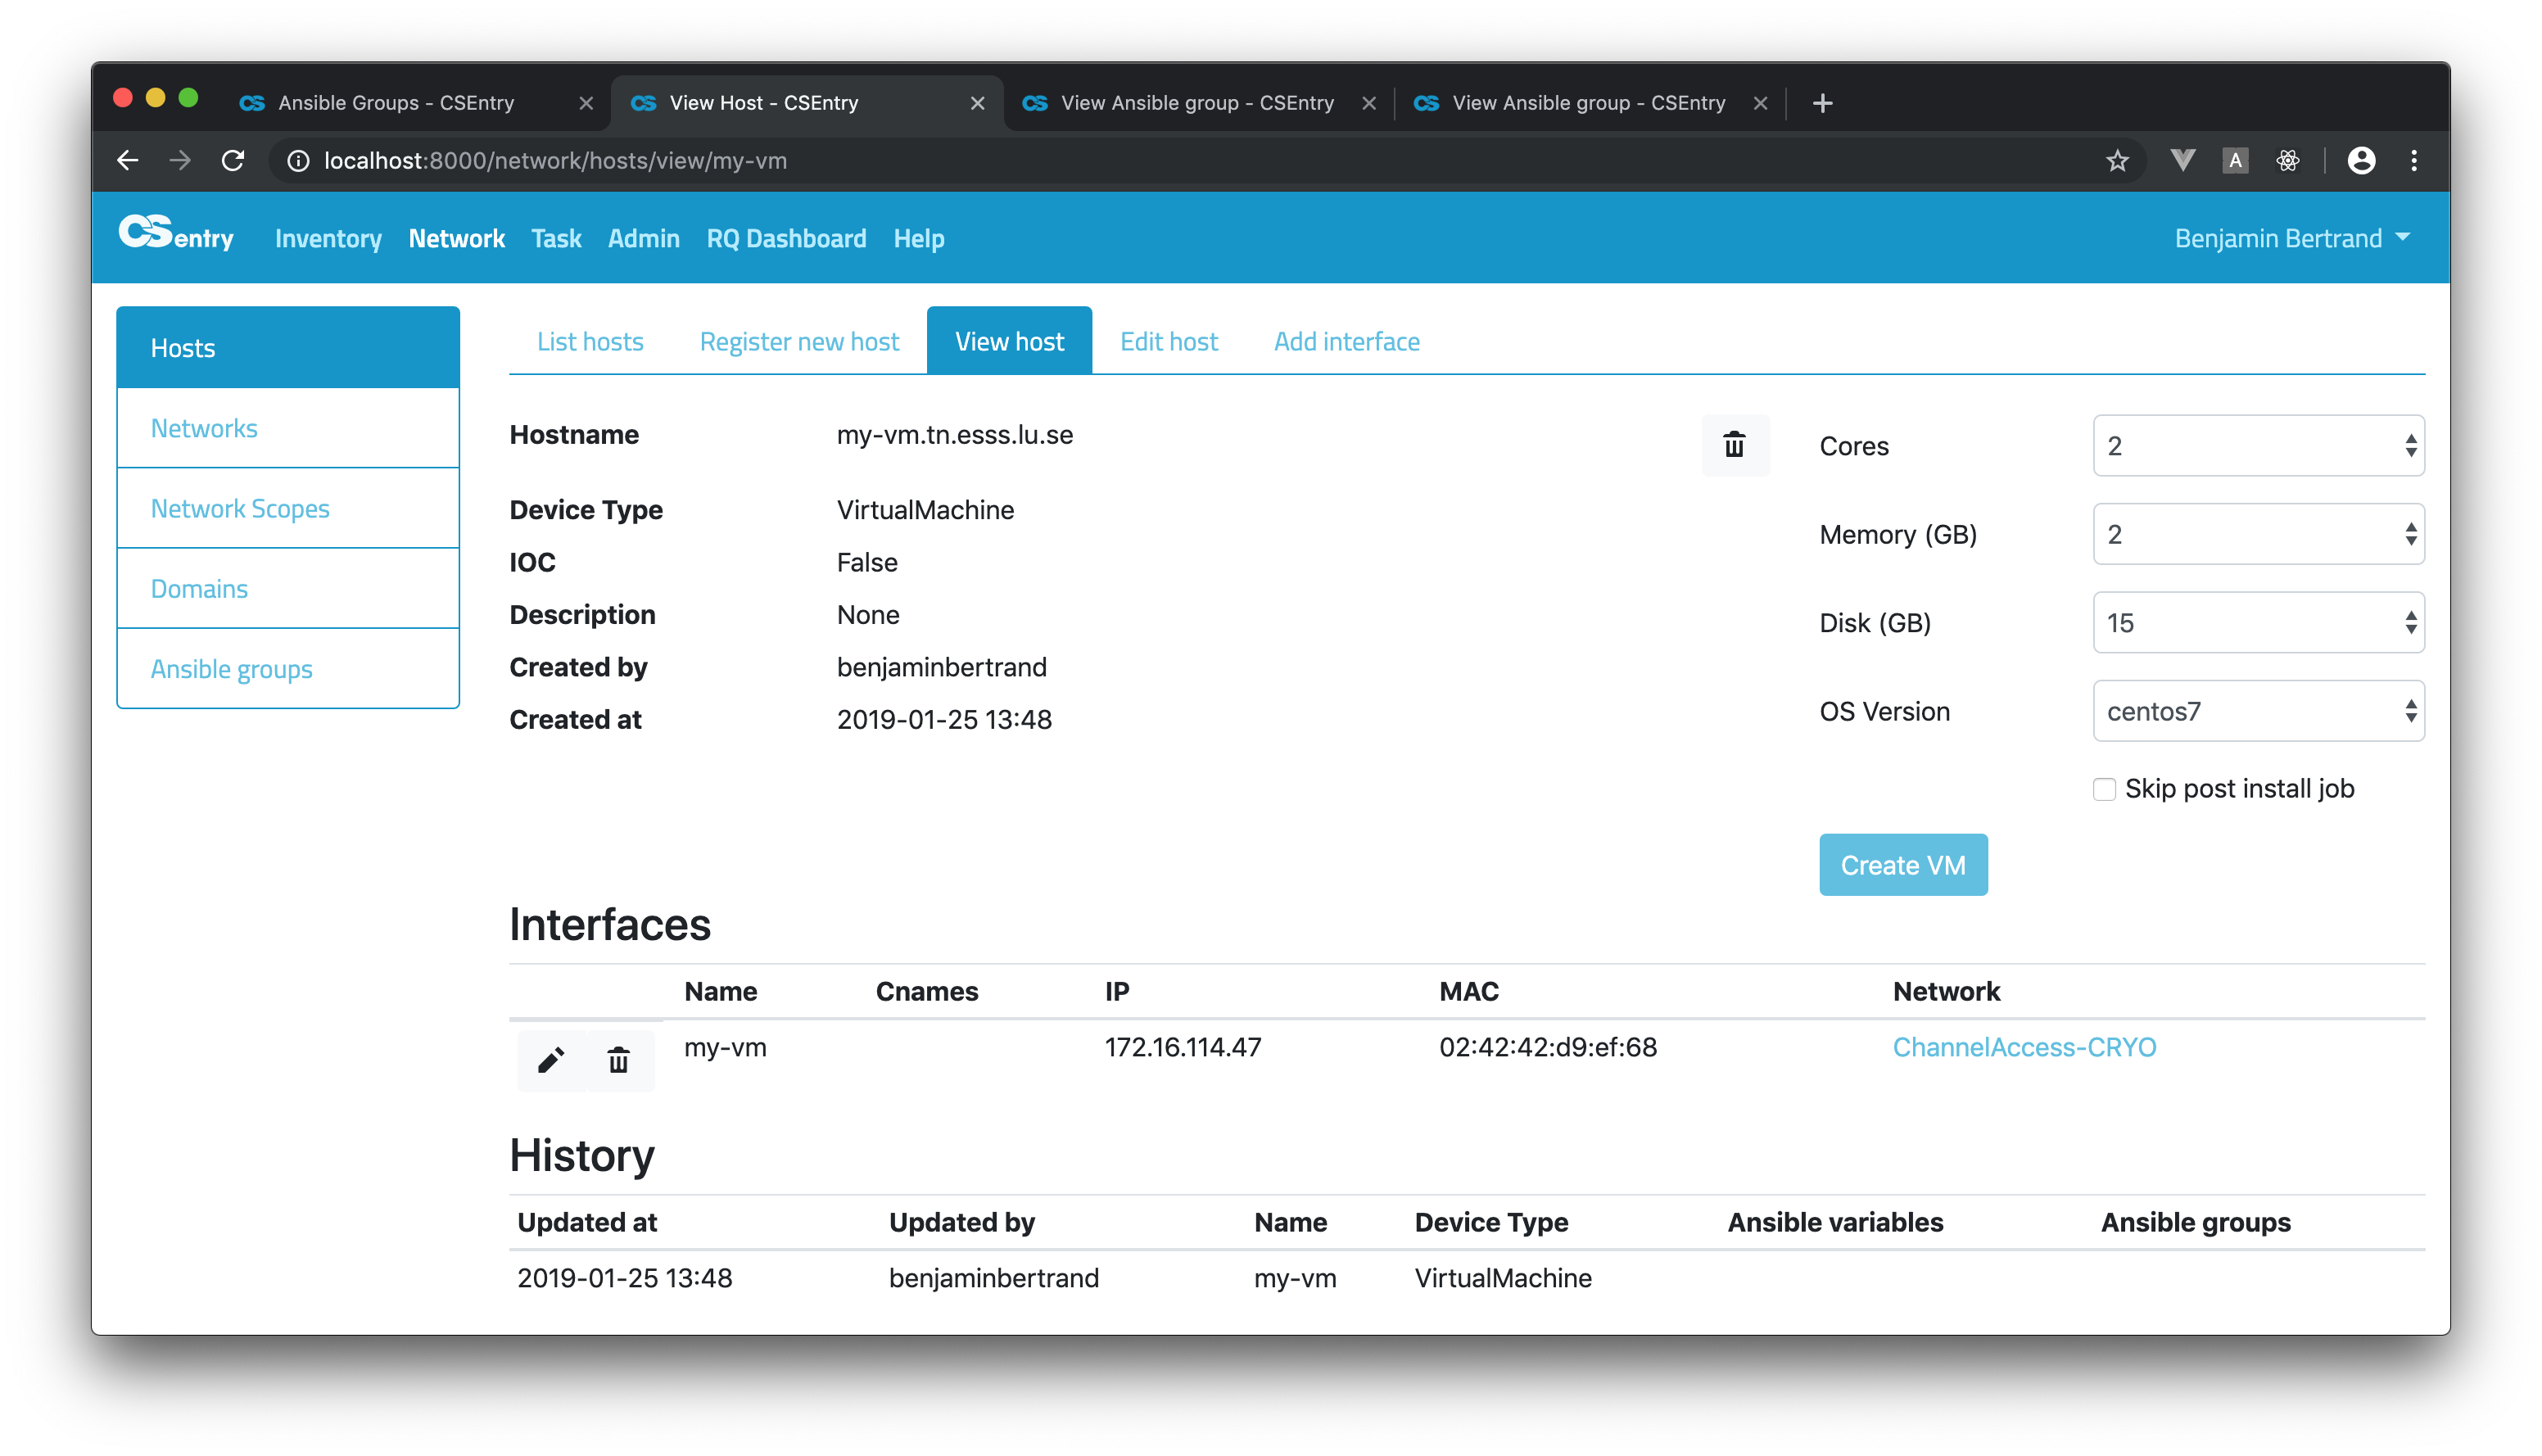Open the Benjamin Bertrand user menu
This screenshot has height=1456, width=2542.
pos(2291,239)
